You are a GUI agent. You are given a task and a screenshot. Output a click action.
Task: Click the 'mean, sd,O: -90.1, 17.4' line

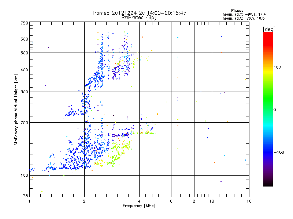coord(244,15)
